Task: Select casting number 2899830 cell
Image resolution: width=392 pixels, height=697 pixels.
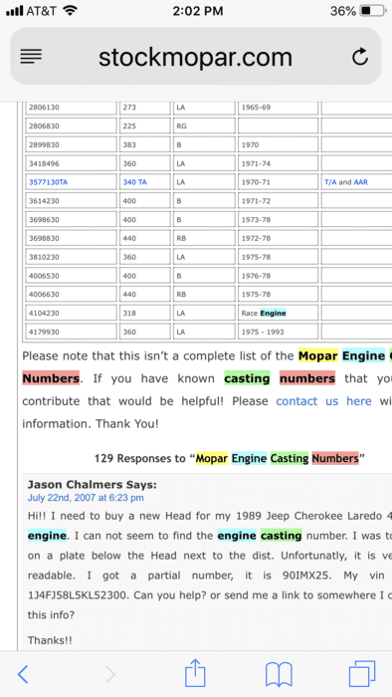Action: 71,145
